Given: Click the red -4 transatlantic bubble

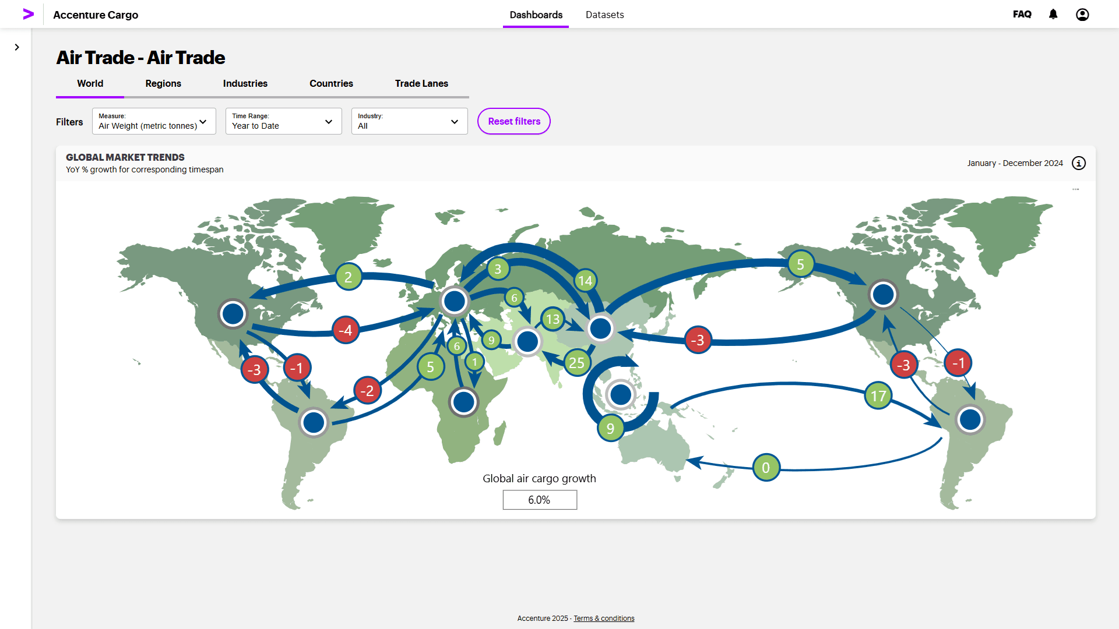Looking at the screenshot, I should pos(346,330).
